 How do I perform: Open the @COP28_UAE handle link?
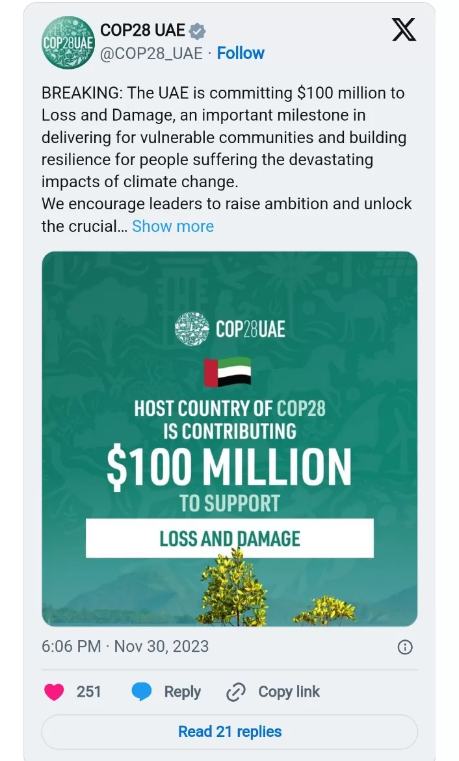tap(151, 53)
